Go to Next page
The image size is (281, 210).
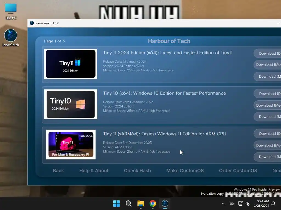click(277, 171)
